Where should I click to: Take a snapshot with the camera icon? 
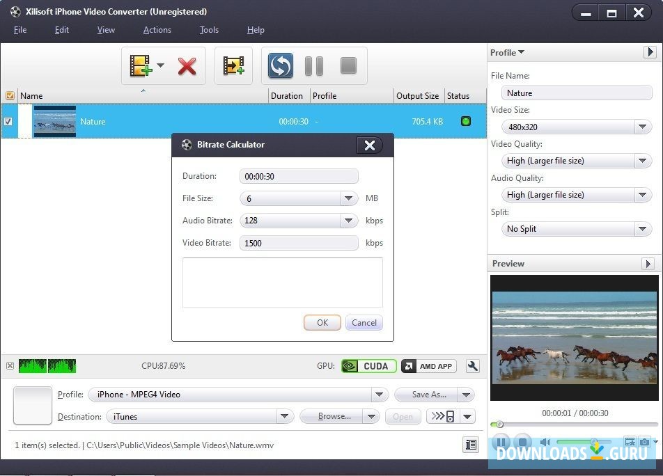(644, 442)
